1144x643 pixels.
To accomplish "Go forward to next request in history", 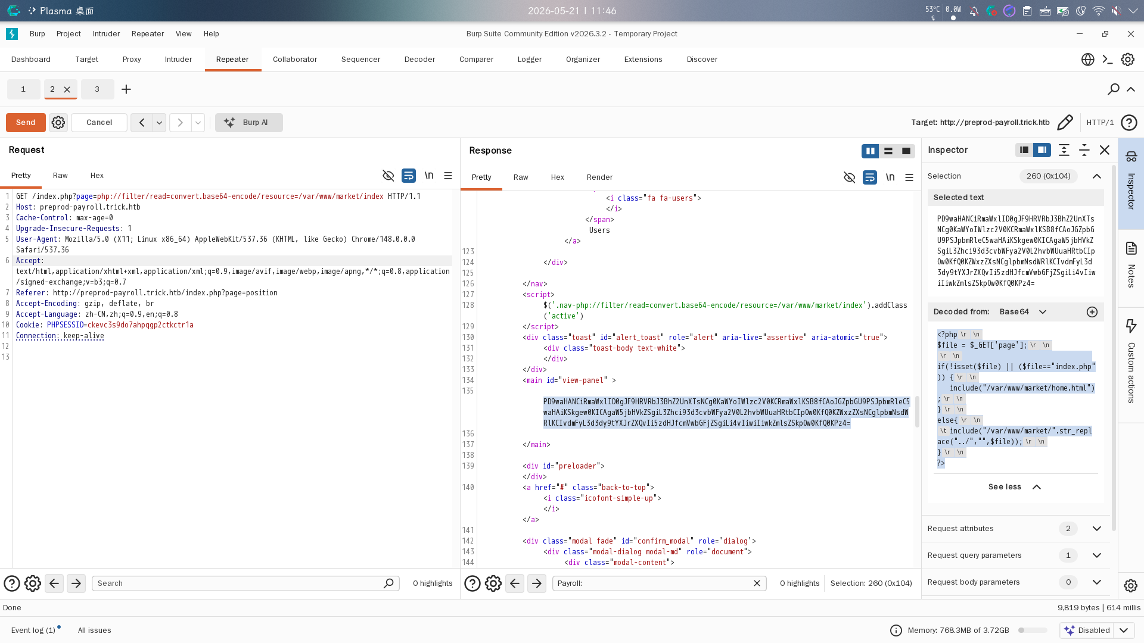I will point(180,123).
